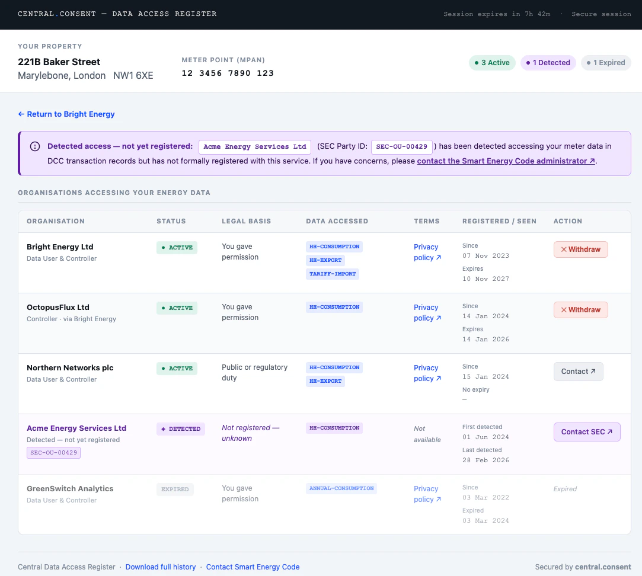Click Bright Energy Ltd organisation name

60,247
